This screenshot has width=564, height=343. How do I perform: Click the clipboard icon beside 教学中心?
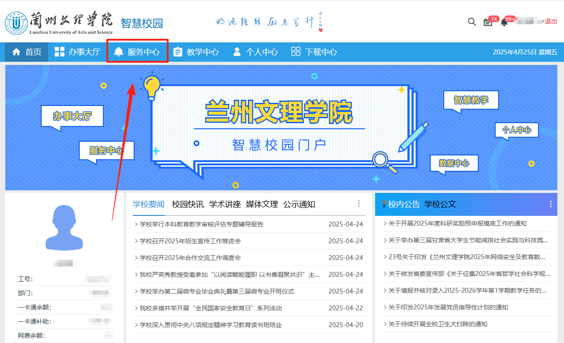pos(177,52)
